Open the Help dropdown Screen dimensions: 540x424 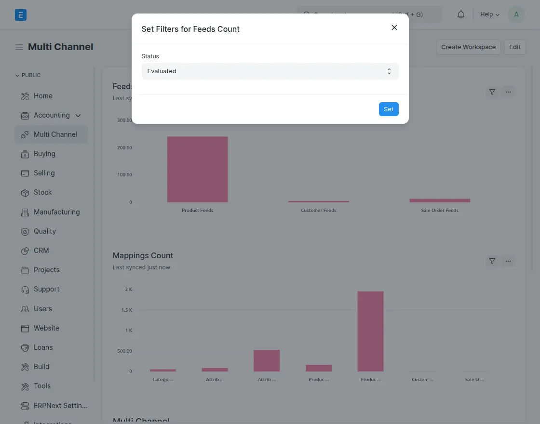click(x=489, y=14)
